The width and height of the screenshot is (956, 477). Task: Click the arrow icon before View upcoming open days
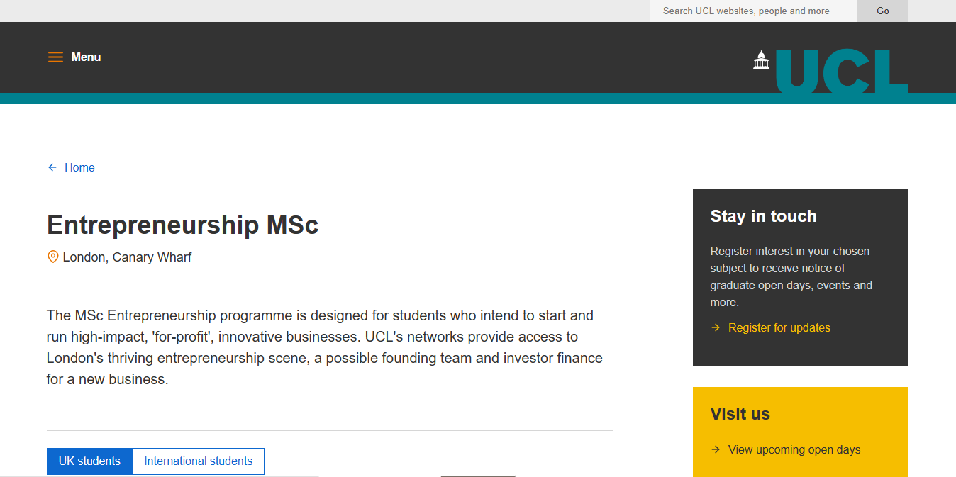[715, 449]
